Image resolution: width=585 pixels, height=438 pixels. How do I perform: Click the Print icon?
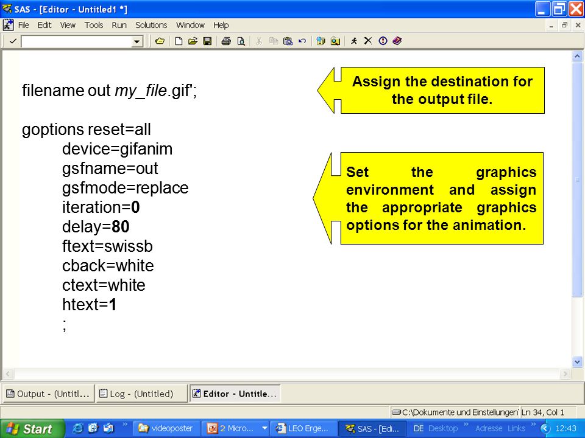click(226, 41)
